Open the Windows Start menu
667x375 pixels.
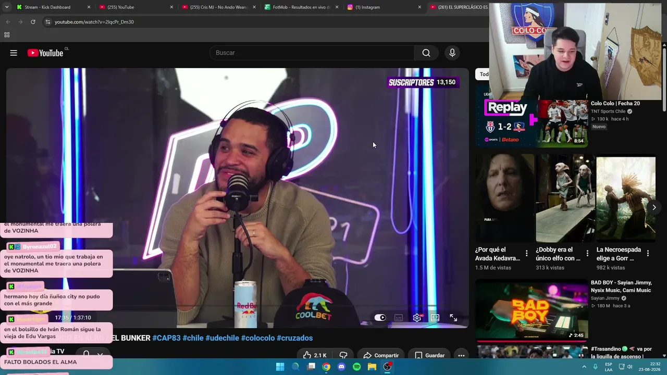click(280, 367)
